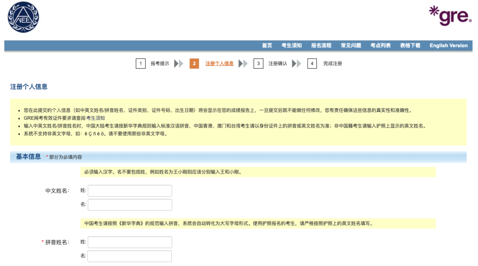Click the 中文姓名 given name 名 field

tap(129, 204)
